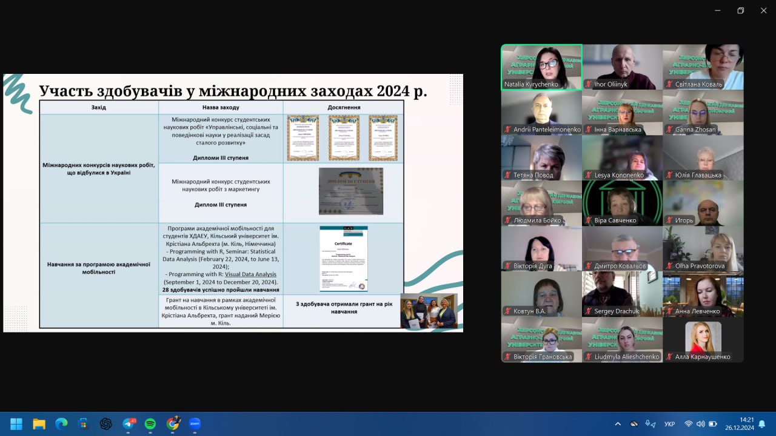Click muted mic icon beside Ganna Zhosan

coord(669,130)
